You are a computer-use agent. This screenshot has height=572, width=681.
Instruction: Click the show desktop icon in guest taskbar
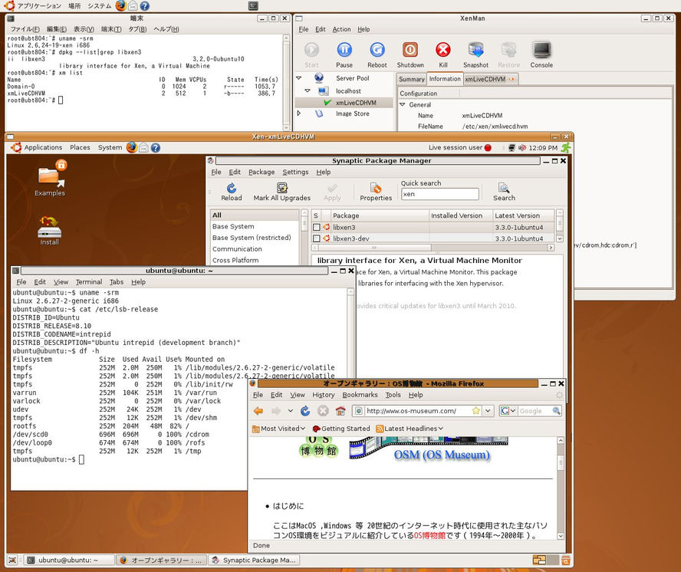(x=12, y=560)
